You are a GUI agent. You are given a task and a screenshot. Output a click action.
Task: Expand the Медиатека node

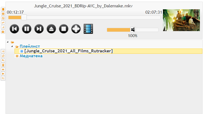pyautogui.click(x=17, y=56)
